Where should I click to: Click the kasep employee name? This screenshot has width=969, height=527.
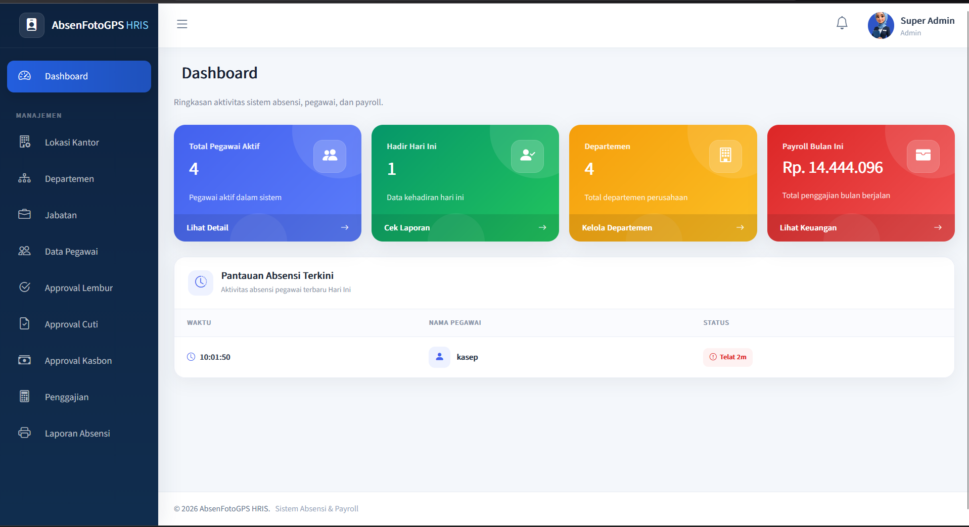[467, 357]
